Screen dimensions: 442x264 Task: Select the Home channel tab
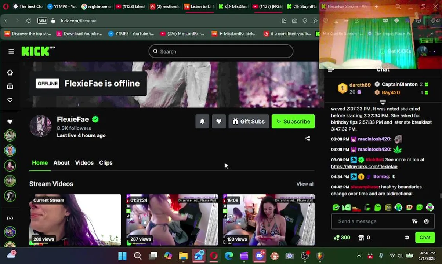tap(40, 163)
